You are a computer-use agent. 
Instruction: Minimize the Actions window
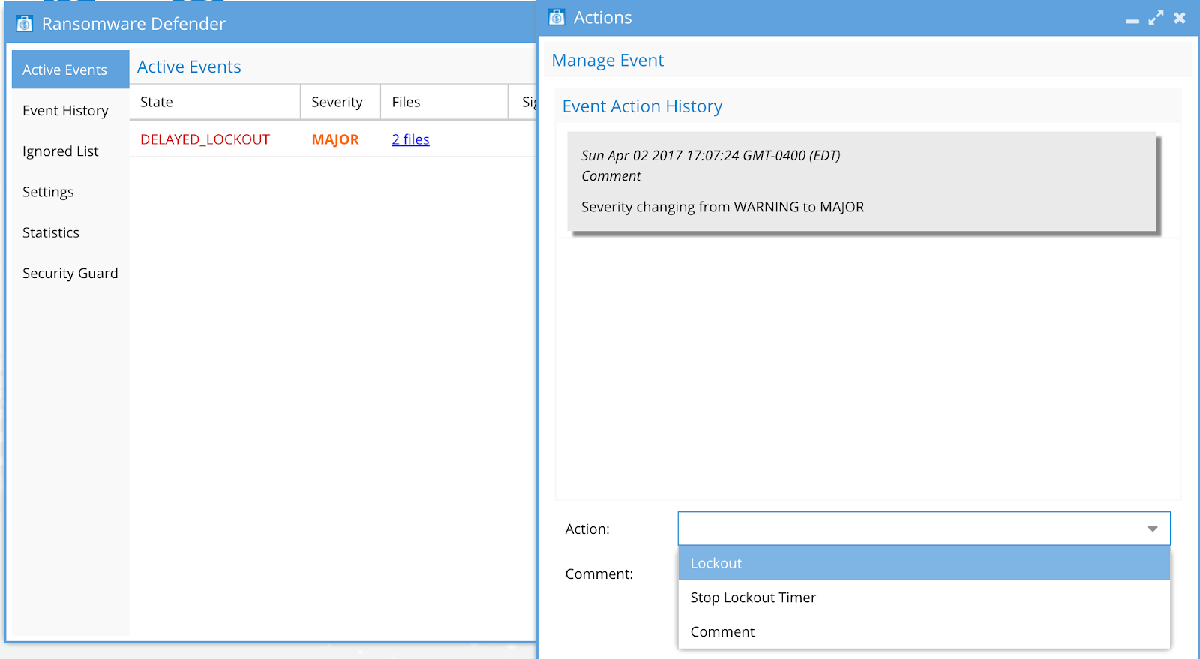(1132, 21)
